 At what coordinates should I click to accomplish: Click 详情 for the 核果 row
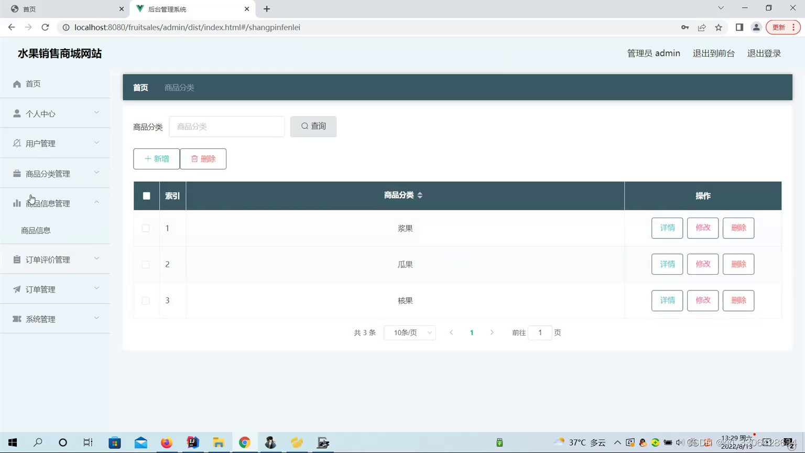(667, 300)
